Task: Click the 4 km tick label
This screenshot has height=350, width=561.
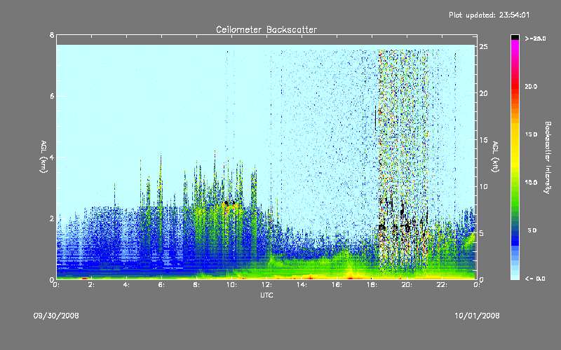Action: 52,157
